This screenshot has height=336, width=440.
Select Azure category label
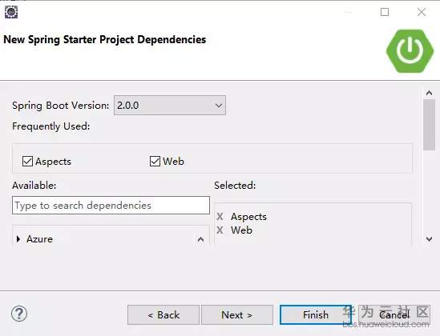tap(39, 239)
